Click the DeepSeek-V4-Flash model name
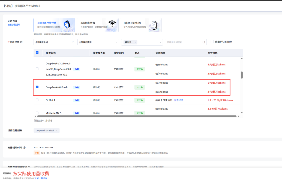This screenshot has width=282, height=181. tap(57, 87)
